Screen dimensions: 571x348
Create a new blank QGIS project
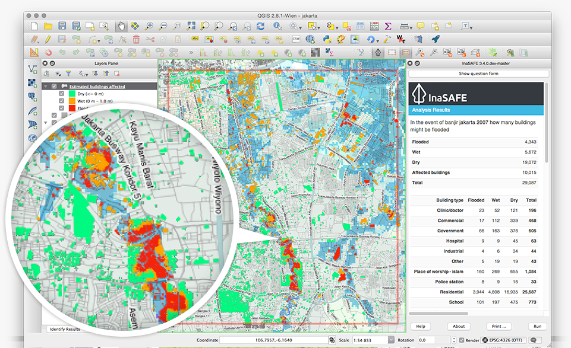(34, 26)
